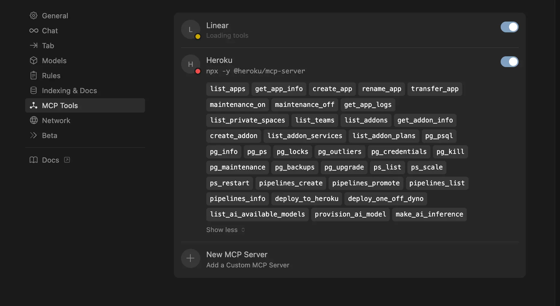
Task: Disable the Linear MCP server toggle
Action: point(509,27)
